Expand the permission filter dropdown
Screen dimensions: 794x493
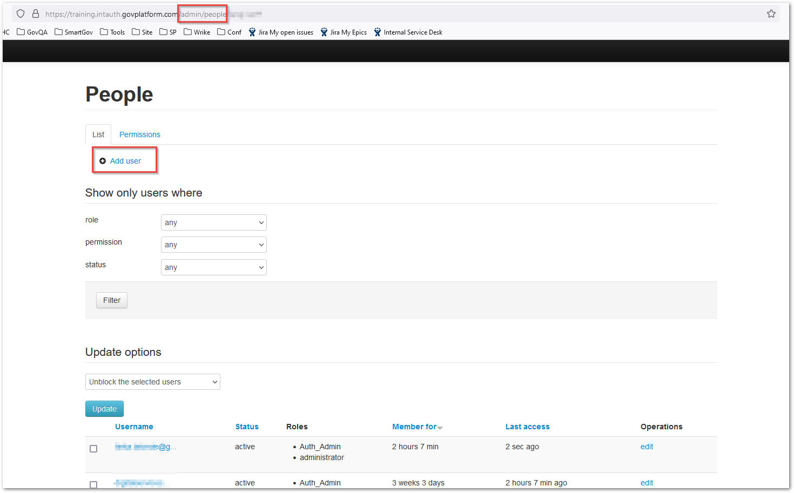(214, 245)
